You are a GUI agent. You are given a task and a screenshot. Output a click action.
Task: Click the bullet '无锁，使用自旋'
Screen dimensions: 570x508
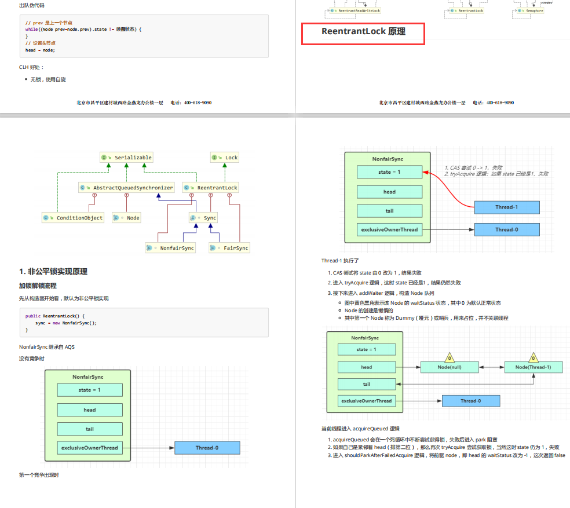(x=48, y=79)
